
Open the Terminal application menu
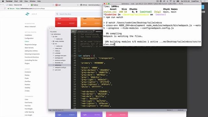pos(9,1)
